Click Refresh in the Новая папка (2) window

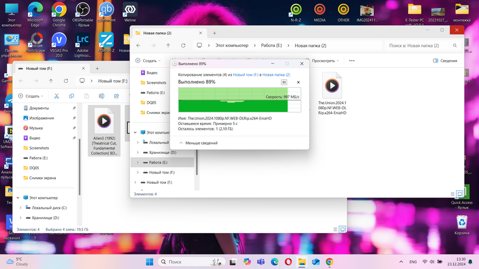(x=183, y=46)
